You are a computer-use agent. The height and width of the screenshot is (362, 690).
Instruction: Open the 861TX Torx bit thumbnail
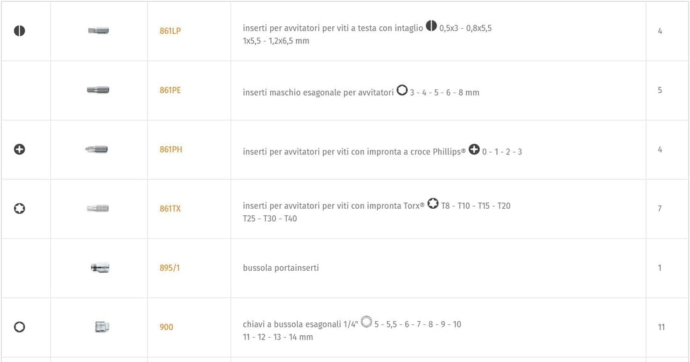coord(98,209)
